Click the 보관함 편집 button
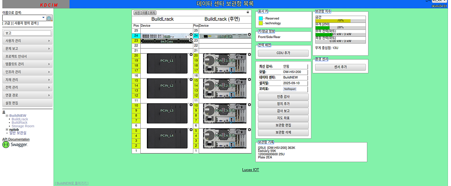Image resolution: width=451 pixels, height=186 pixels. [283, 125]
